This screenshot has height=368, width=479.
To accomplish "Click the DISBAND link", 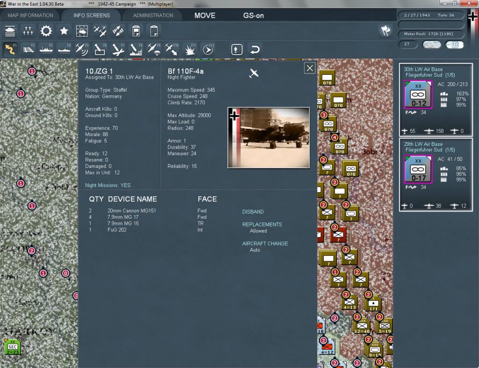I will tap(253, 212).
